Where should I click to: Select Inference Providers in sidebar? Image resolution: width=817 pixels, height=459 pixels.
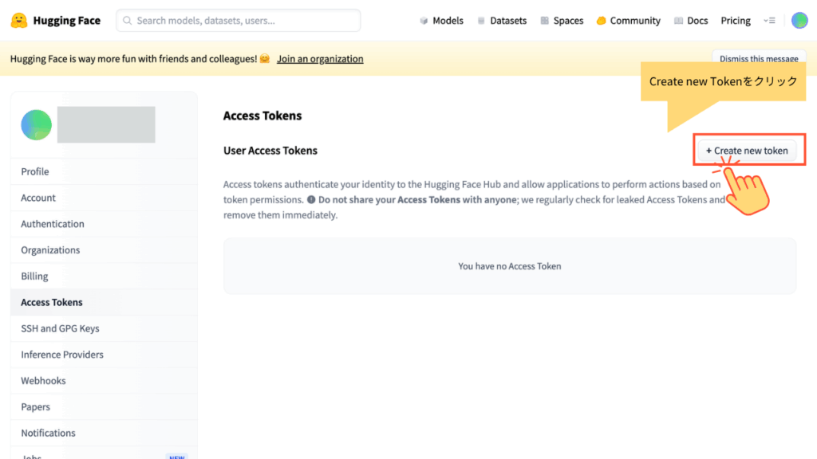62,355
